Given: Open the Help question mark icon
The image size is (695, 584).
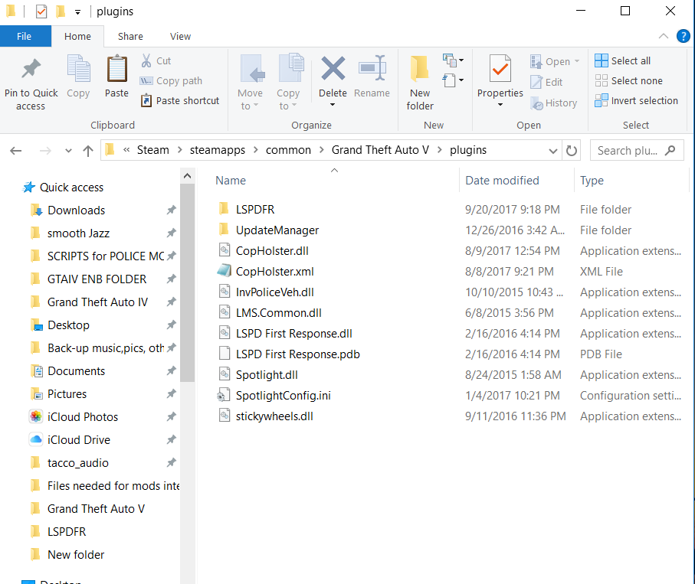Looking at the screenshot, I should [x=683, y=36].
